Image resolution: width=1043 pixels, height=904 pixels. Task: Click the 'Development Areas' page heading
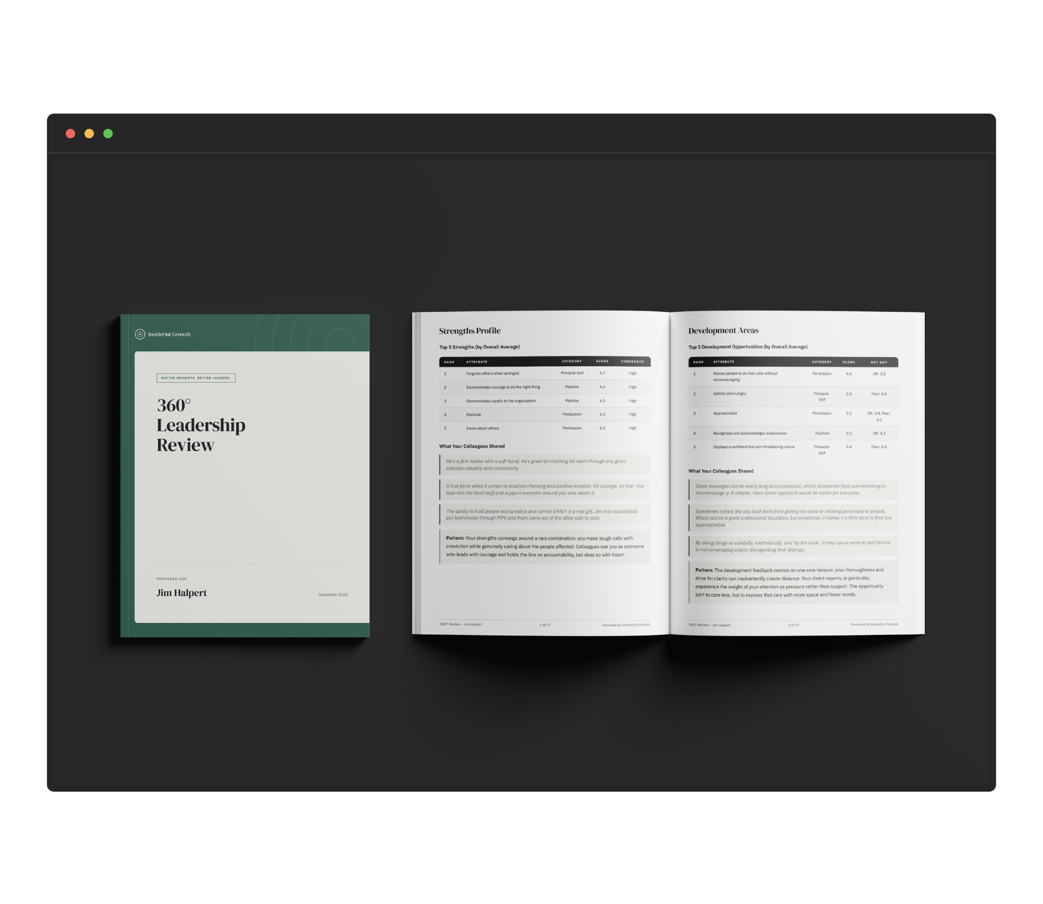pyautogui.click(x=724, y=329)
